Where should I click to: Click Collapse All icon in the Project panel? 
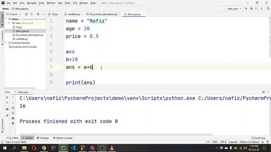coord(32,14)
